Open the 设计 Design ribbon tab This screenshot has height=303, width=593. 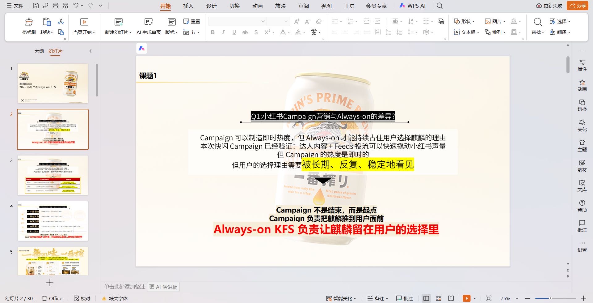[212, 6]
